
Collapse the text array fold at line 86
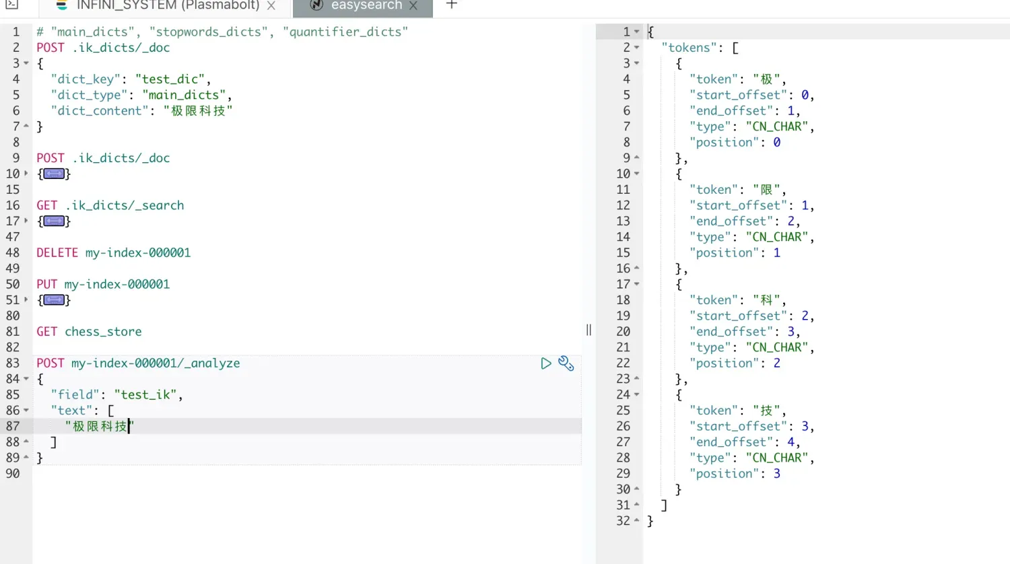pyautogui.click(x=26, y=411)
